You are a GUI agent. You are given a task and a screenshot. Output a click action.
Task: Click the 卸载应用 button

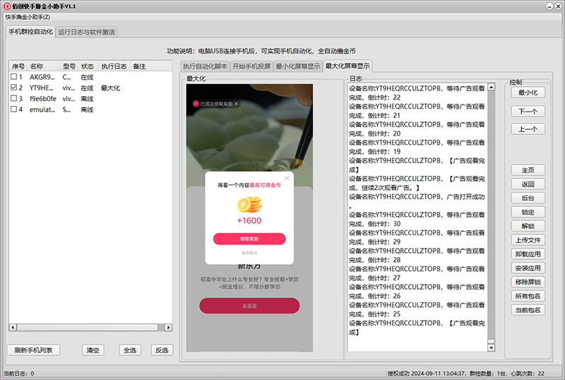click(x=528, y=254)
